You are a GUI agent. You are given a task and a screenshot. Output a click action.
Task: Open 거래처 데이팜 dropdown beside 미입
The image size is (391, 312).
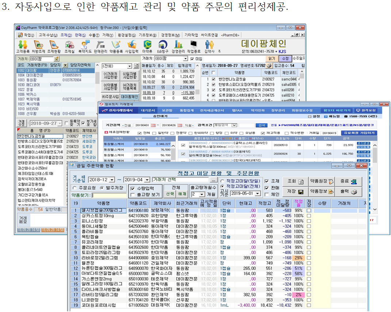click(185, 59)
